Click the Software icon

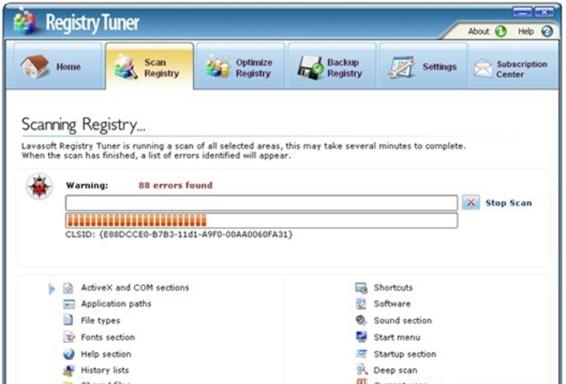click(x=361, y=304)
